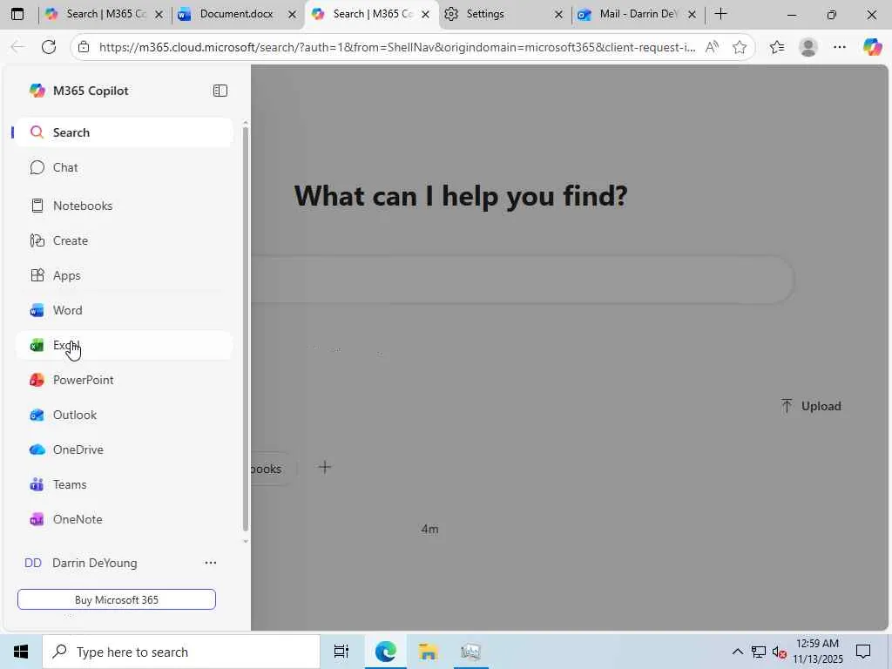Screen dimensions: 892x669
Task: Expand the sidebar scroll down arrow
Action: 246,541
